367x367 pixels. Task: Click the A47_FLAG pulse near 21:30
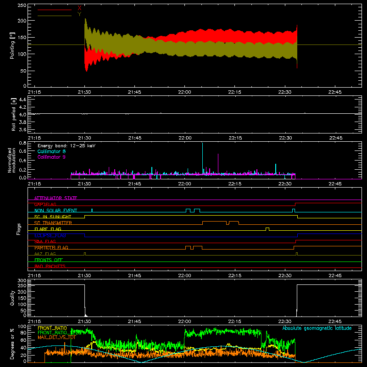click(x=85, y=254)
